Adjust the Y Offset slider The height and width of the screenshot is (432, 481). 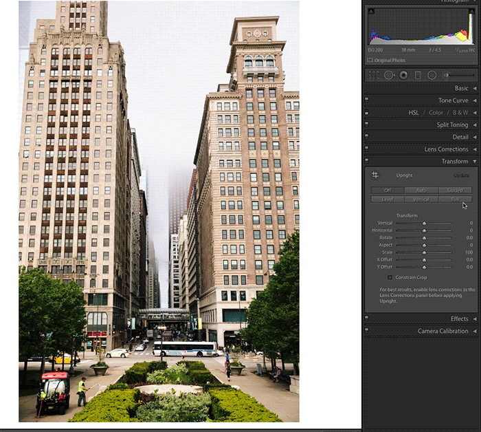point(424,267)
